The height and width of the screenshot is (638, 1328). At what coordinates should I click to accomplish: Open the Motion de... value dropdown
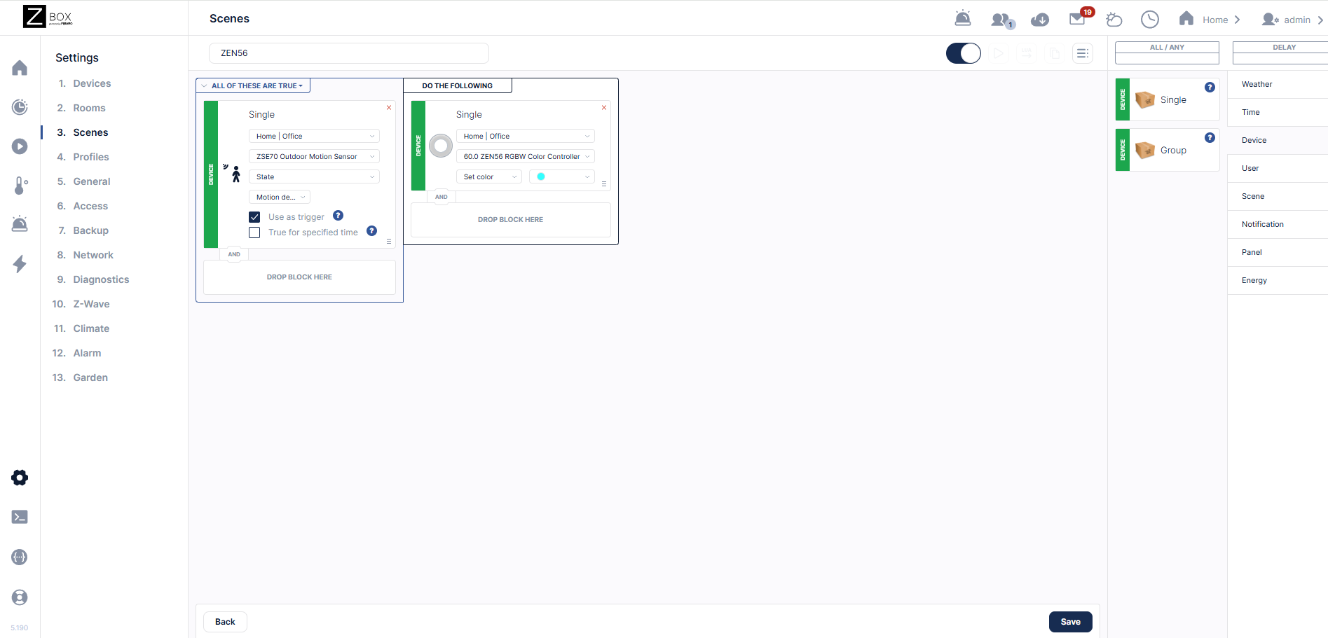pos(280,197)
